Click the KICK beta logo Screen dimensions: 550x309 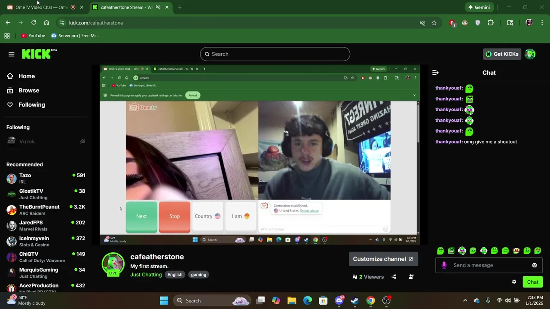39,54
